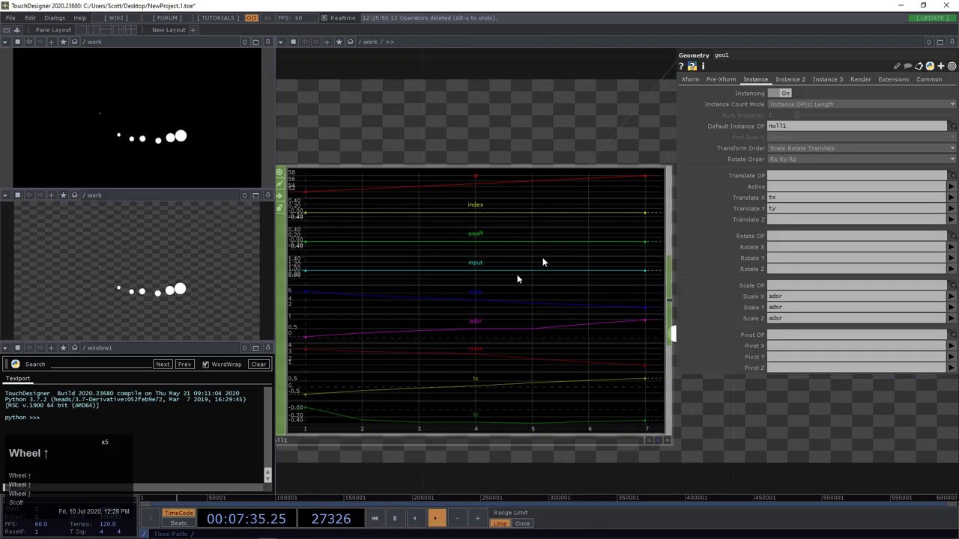Click the Translate Y input field

coord(856,209)
